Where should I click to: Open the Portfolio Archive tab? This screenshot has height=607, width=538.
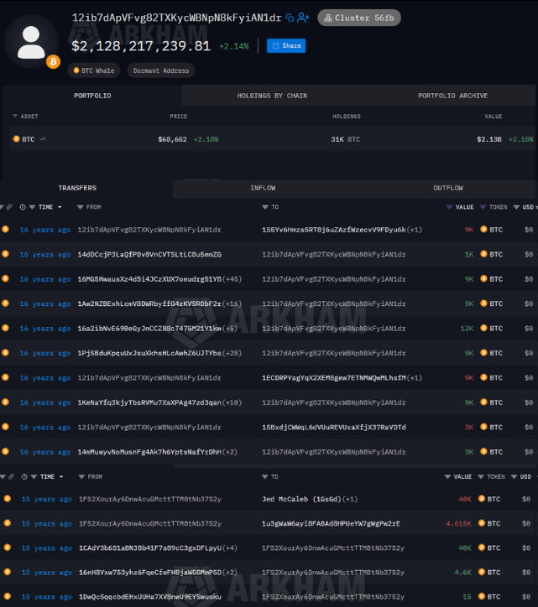pos(452,96)
